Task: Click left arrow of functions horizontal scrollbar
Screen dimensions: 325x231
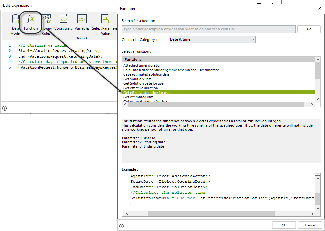Action: point(125,104)
